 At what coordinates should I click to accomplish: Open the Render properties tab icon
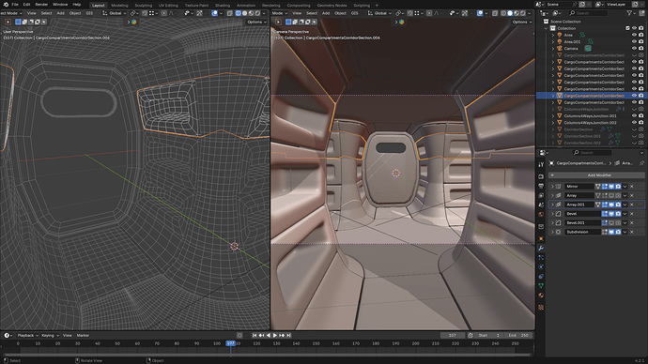[541, 176]
